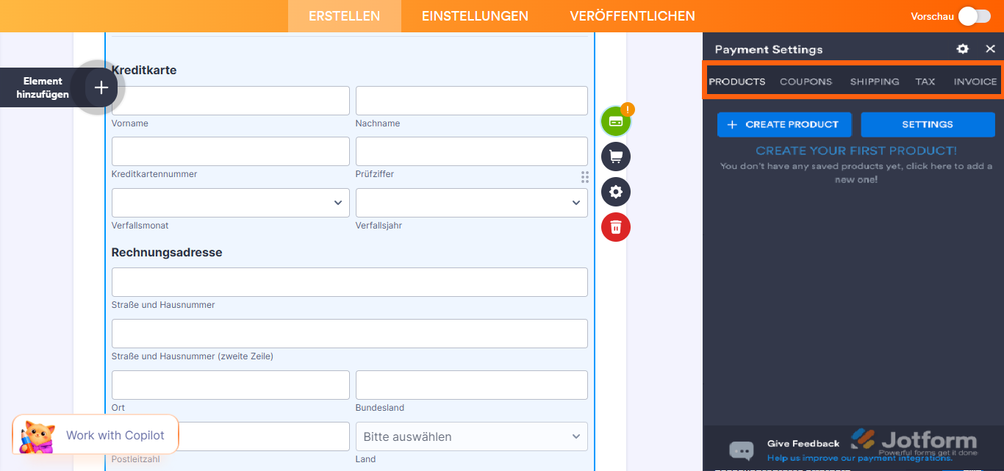Click the Give Feedback chat icon

pos(742,450)
